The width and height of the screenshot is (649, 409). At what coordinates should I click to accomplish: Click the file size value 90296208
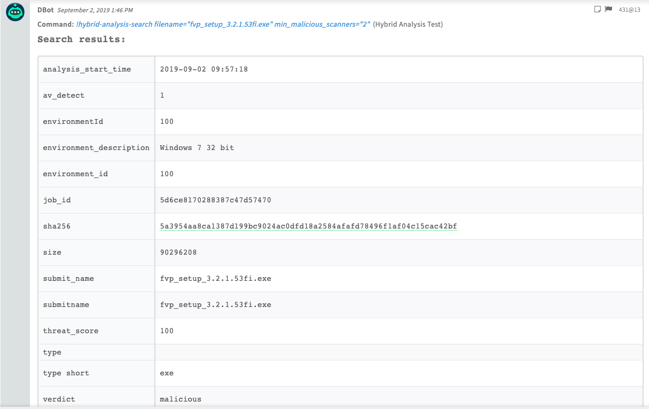point(178,253)
